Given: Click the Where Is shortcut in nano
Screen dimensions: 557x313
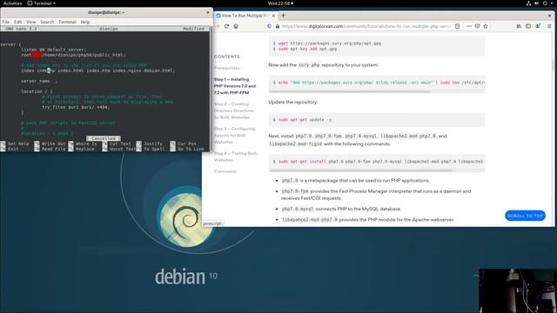Looking at the screenshot, I should pos(83,143).
